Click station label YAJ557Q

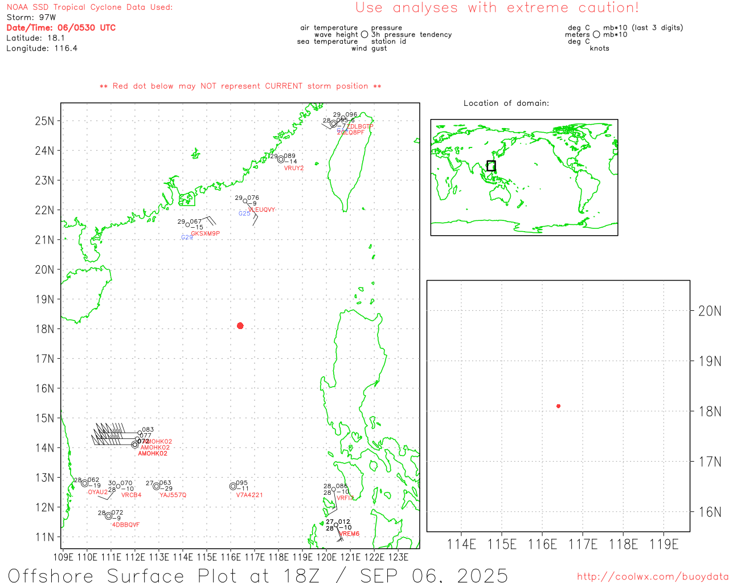[x=173, y=495]
